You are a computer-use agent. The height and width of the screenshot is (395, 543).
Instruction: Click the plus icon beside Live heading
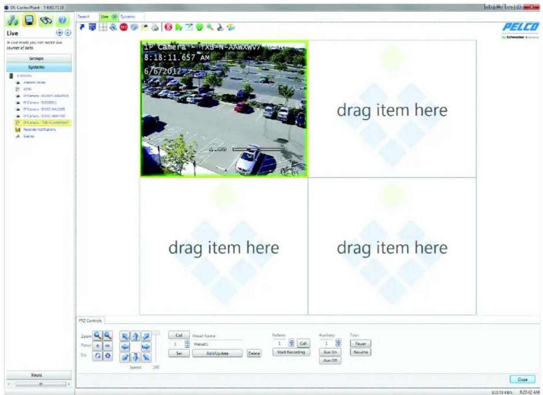point(60,33)
